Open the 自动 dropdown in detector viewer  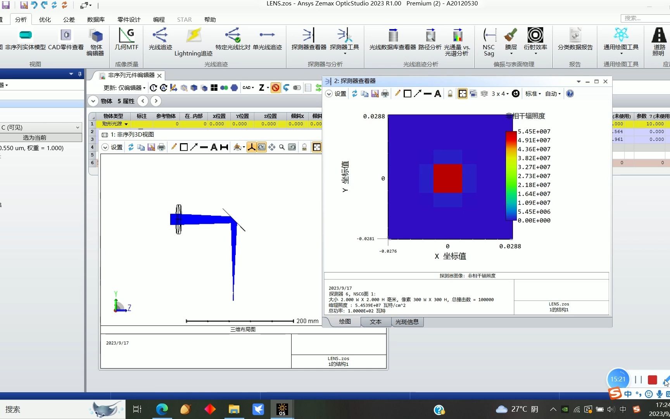(553, 93)
